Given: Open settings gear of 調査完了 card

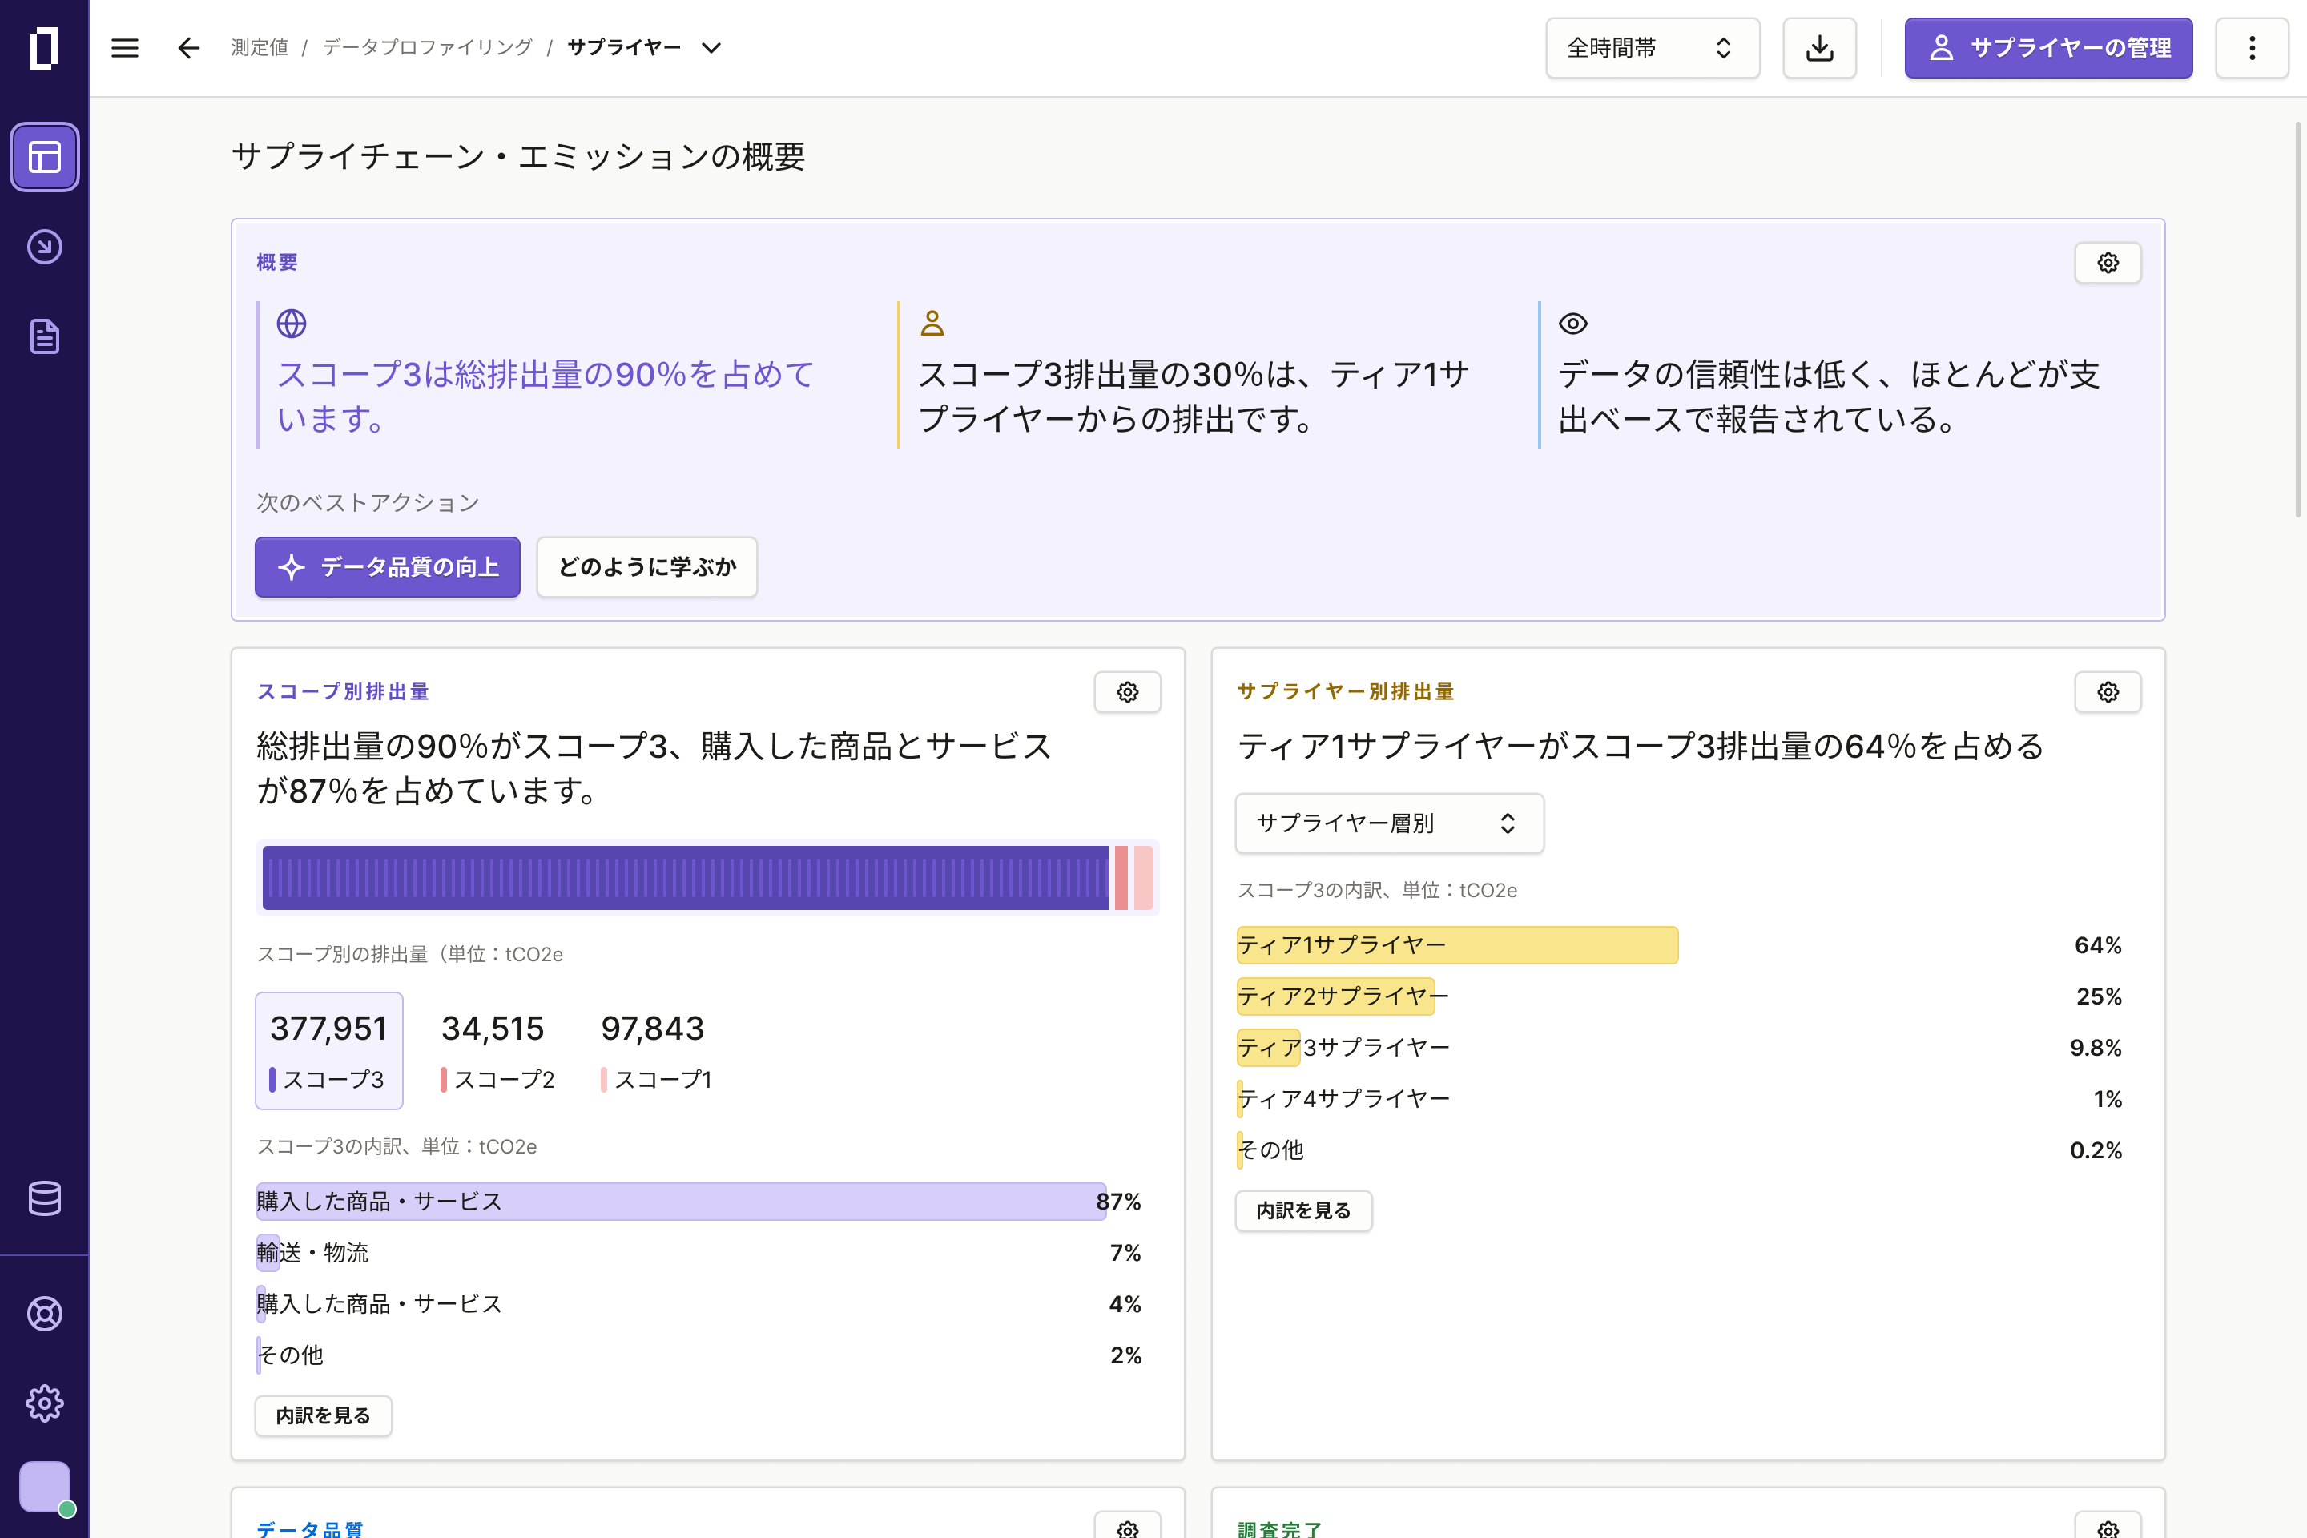Looking at the screenshot, I should pos(2108,1526).
